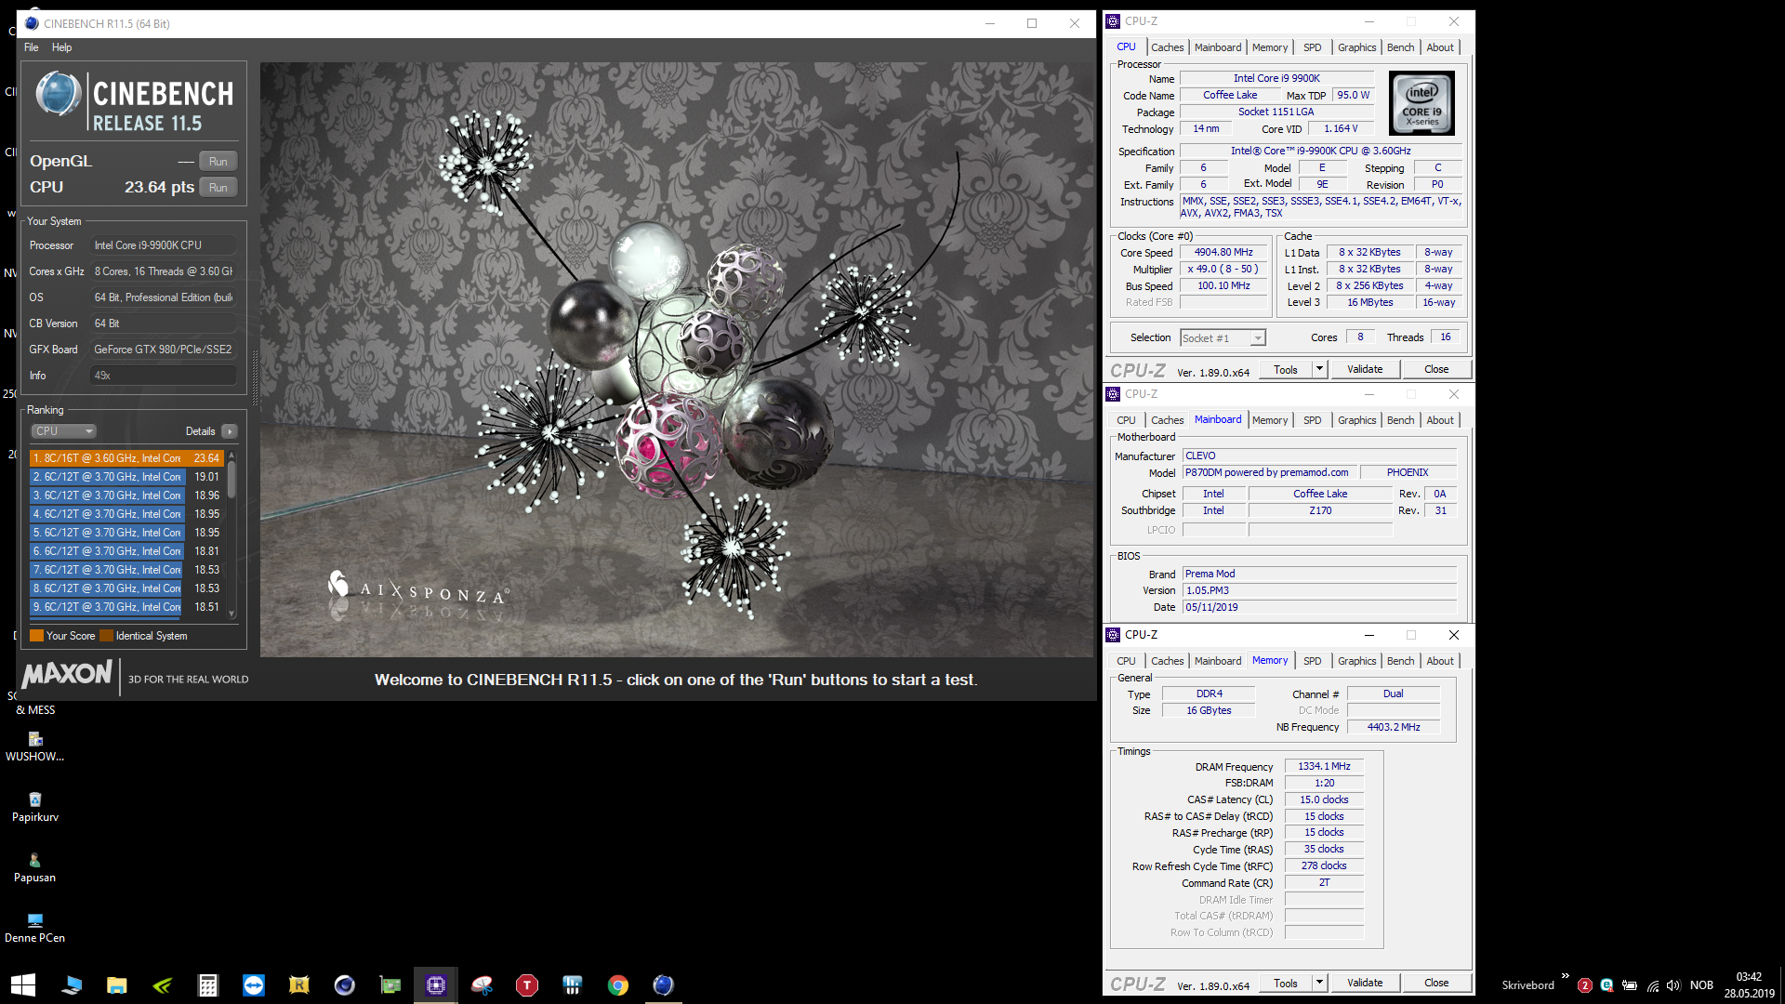The height and width of the screenshot is (1004, 1785).
Task: Click GFX Board GeForce GTX 980 field
Action: (164, 350)
